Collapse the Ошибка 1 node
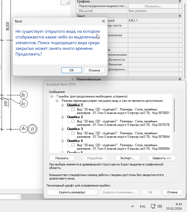Viewport: 187px width, 212px height. [x=62, y=105]
